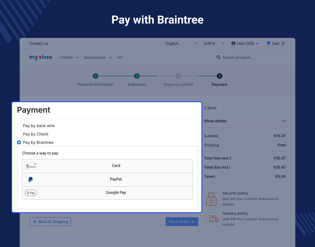The width and height of the screenshot is (315, 247).
Task: Expand the Accessories menu chevron
Action: point(111,58)
